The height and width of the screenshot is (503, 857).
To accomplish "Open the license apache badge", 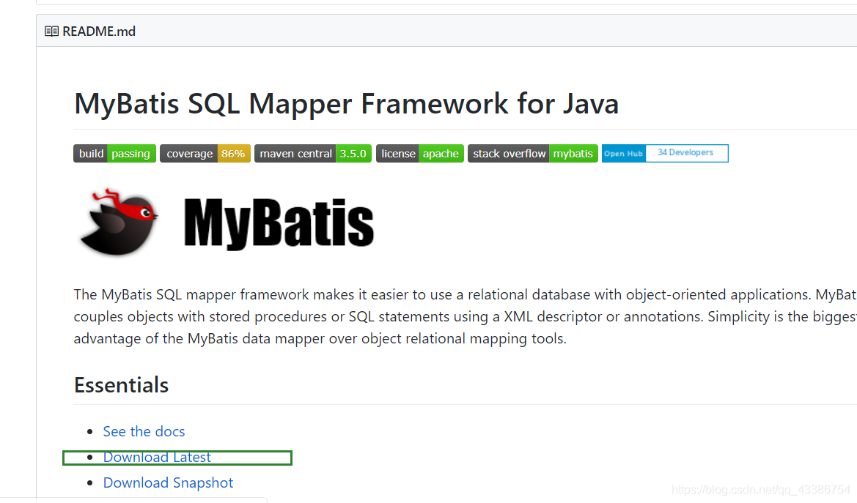I will 420,154.
